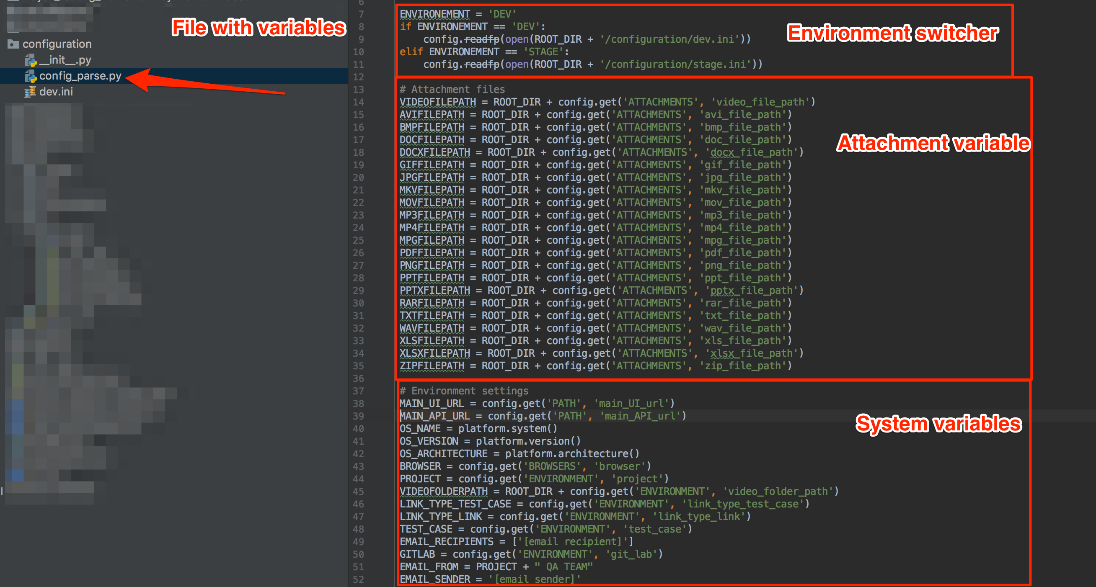Click PPTFILEPATH variable name
The height and width of the screenshot is (587, 1096).
coord(432,278)
